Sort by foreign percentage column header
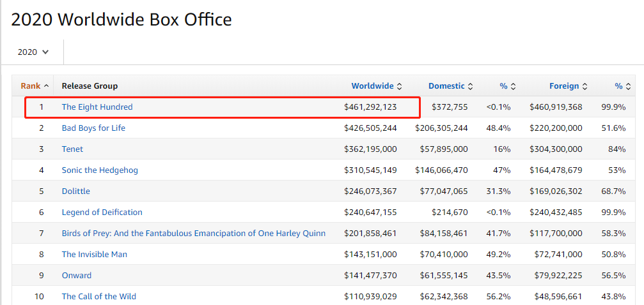 click(623, 86)
